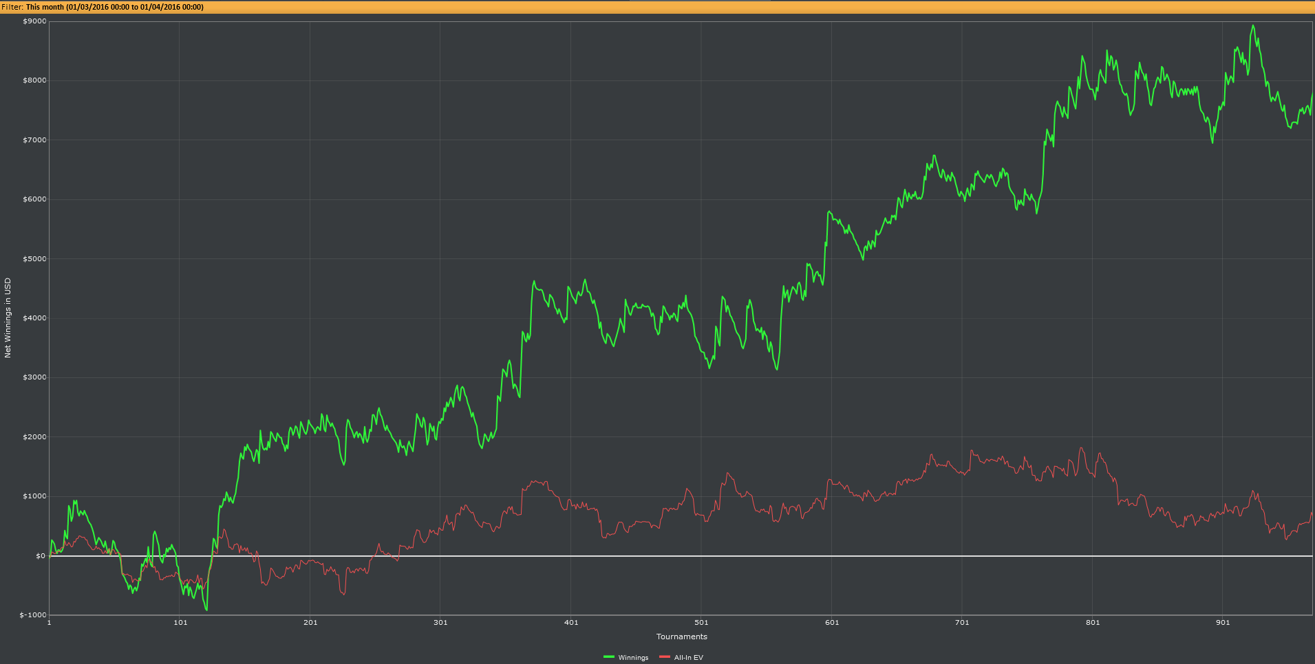Click the Tournaments x-axis title
Image resolution: width=1315 pixels, height=664 pixels.
[681, 637]
